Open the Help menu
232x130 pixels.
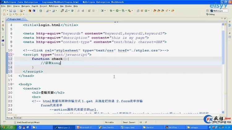75,6
